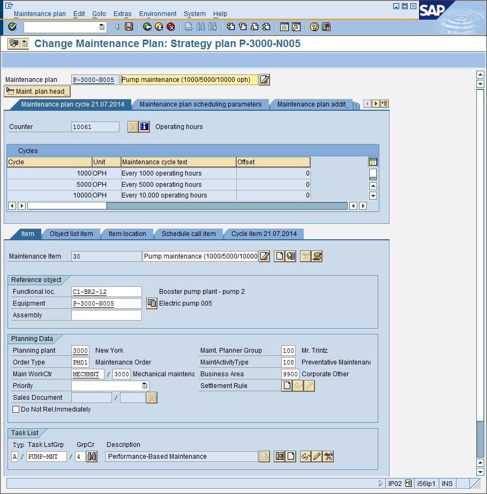487x494 pixels.
Task: Open Customize local layout icon
Action: pos(326,27)
